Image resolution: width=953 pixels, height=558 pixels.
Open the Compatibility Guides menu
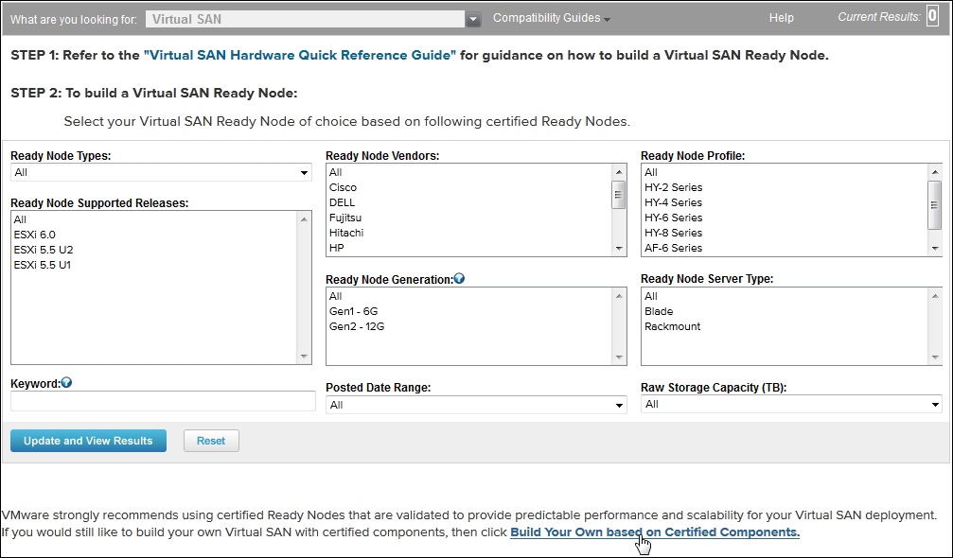[x=551, y=18]
